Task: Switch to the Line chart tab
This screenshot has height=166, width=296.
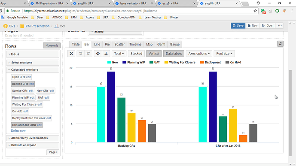Action: [x=97, y=45]
